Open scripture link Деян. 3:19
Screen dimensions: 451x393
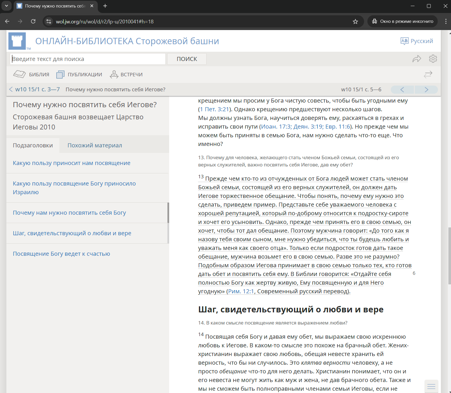tap(308, 127)
